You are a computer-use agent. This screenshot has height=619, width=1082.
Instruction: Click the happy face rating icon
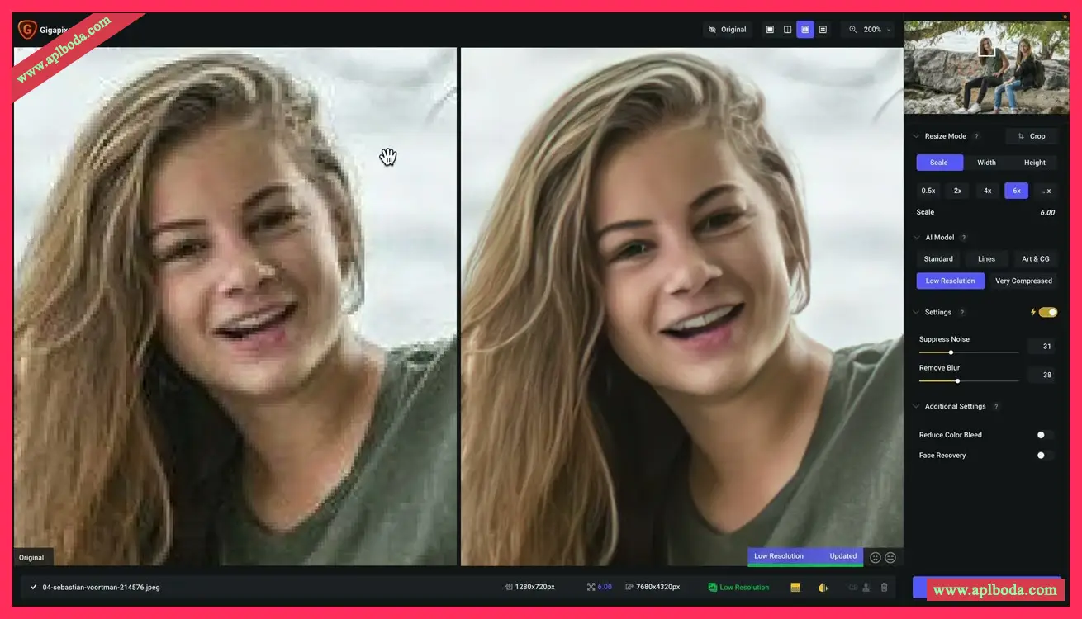pyautogui.click(x=876, y=557)
